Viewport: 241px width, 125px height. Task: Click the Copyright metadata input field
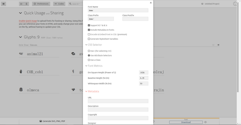coord(118,118)
